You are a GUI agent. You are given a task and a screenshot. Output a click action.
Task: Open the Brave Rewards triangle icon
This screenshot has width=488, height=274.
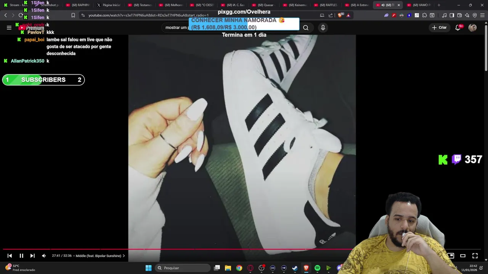348,15
